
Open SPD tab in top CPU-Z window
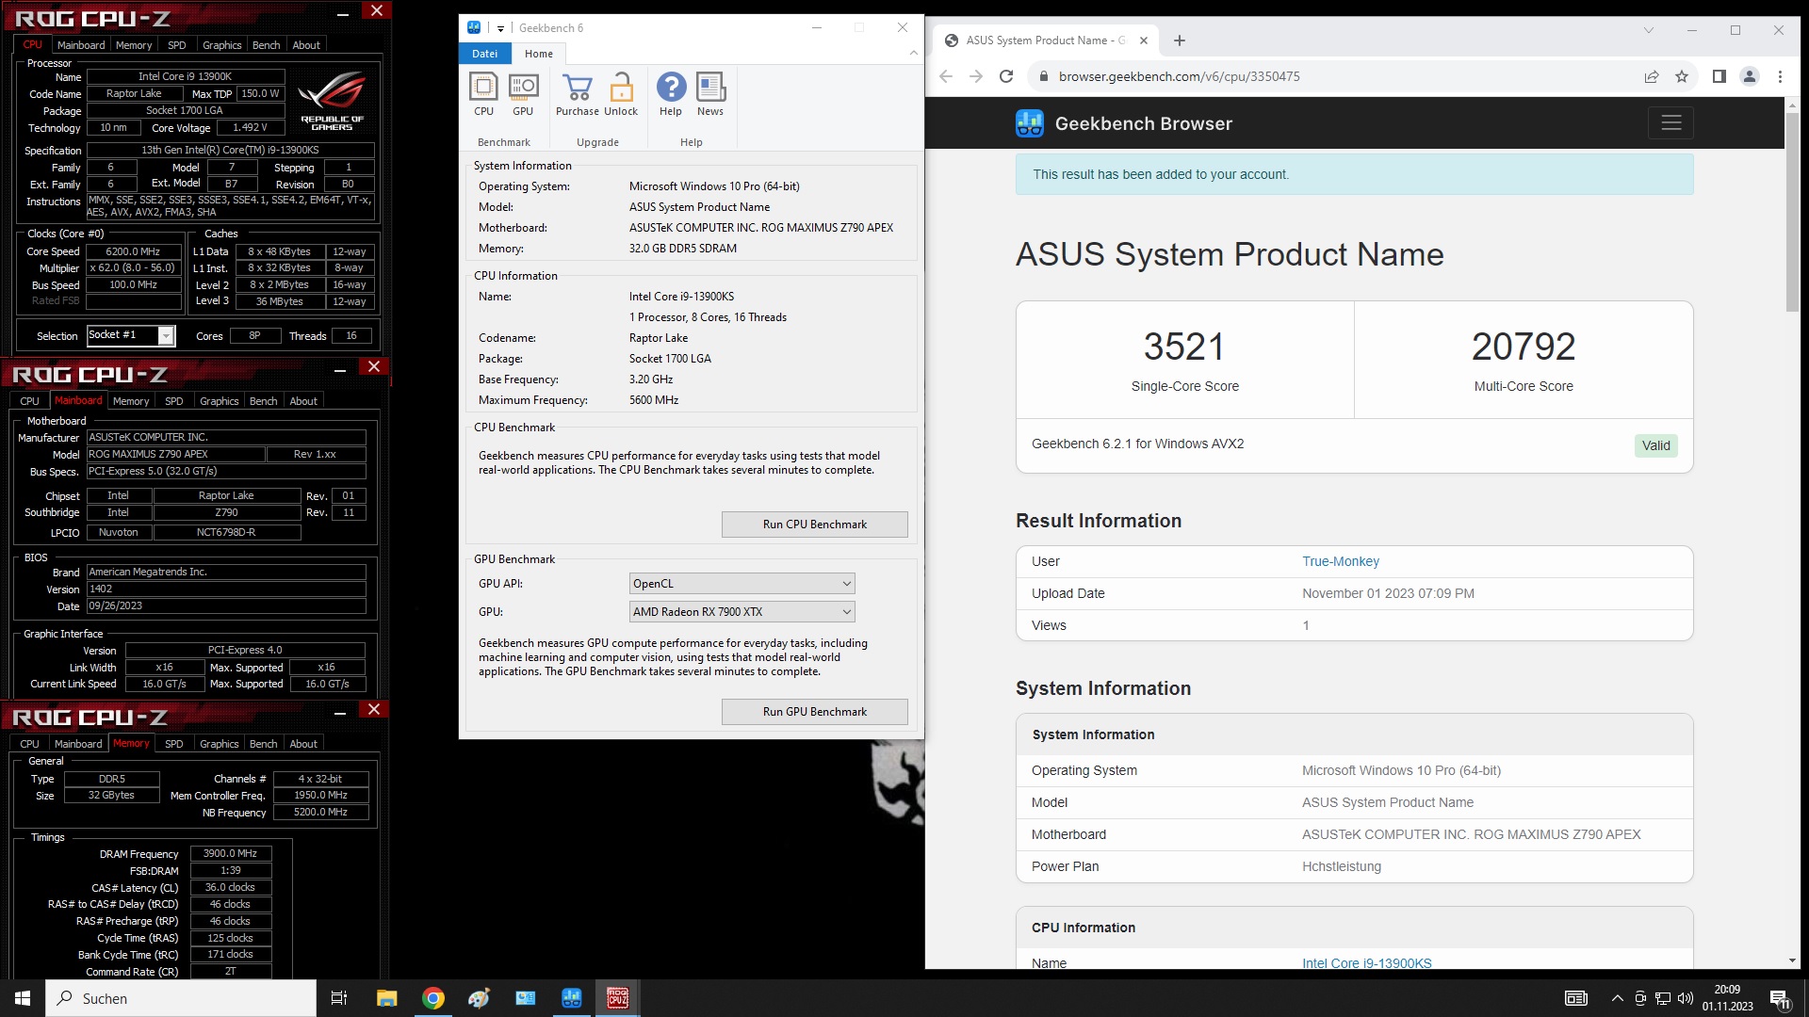176,45
